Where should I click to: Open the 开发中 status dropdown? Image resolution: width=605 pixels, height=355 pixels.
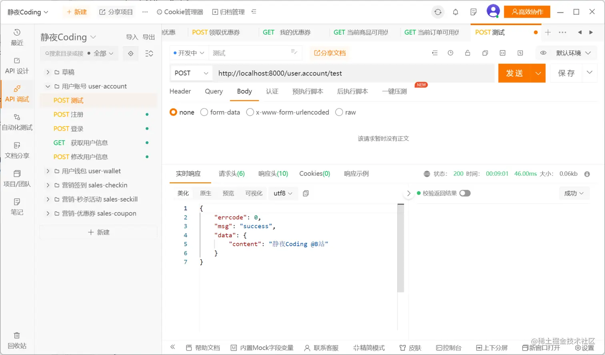click(188, 53)
